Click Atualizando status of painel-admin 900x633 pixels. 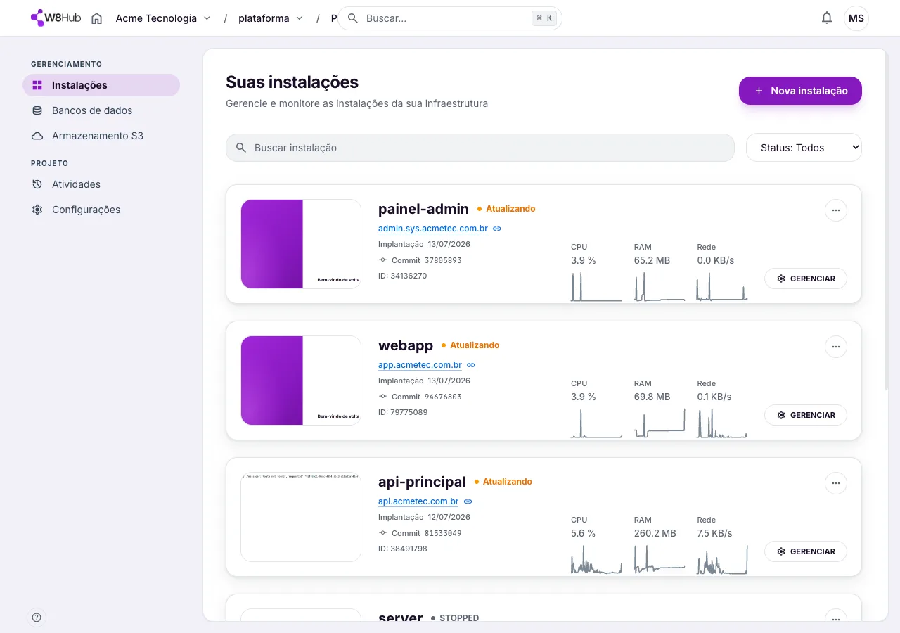point(506,209)
